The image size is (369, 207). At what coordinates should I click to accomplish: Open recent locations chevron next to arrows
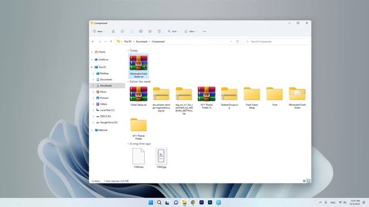click(106, 41)
